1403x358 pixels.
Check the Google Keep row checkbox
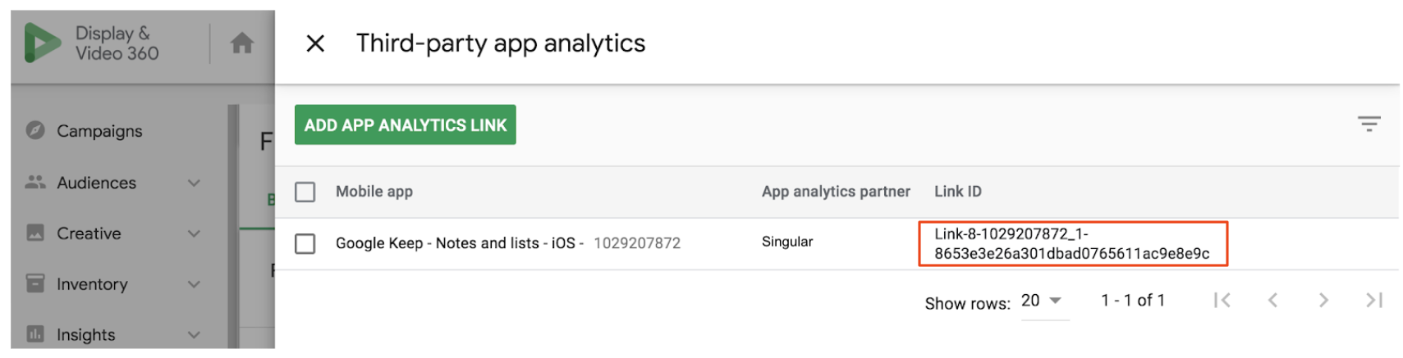(x=305, y=243)
